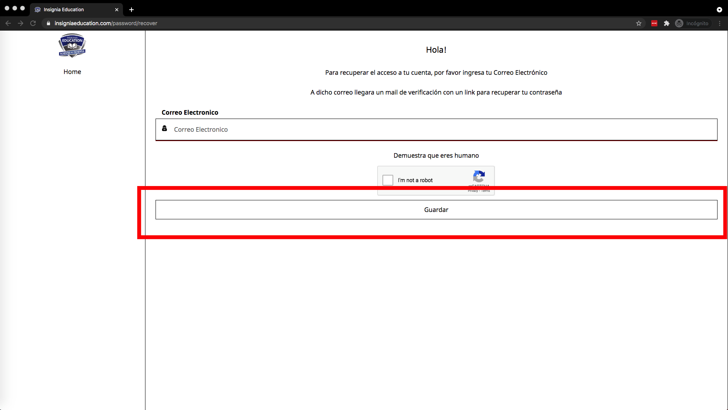Click the Insignia Education shield logo
Viewport: 728px width, 410px height.
coord(72,45)
